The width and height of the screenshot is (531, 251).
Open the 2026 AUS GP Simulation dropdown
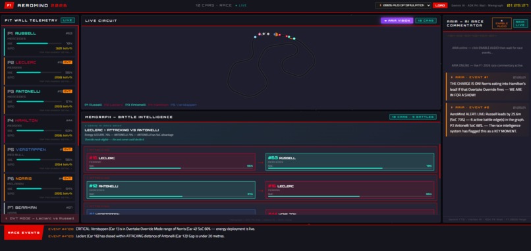pos(403,5)
